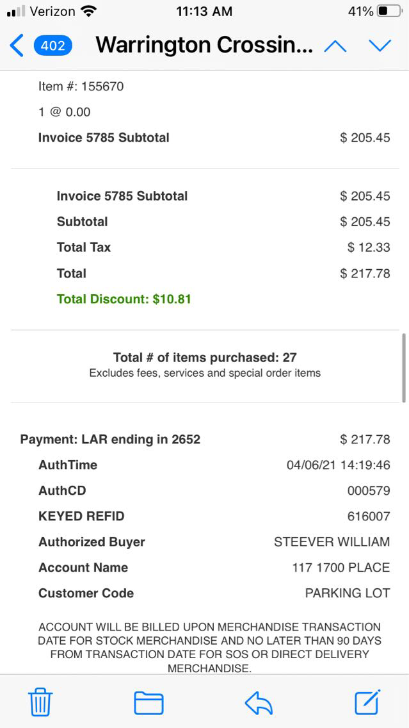Tap the Total $ 217.78 amount

[x=365, y=274]
